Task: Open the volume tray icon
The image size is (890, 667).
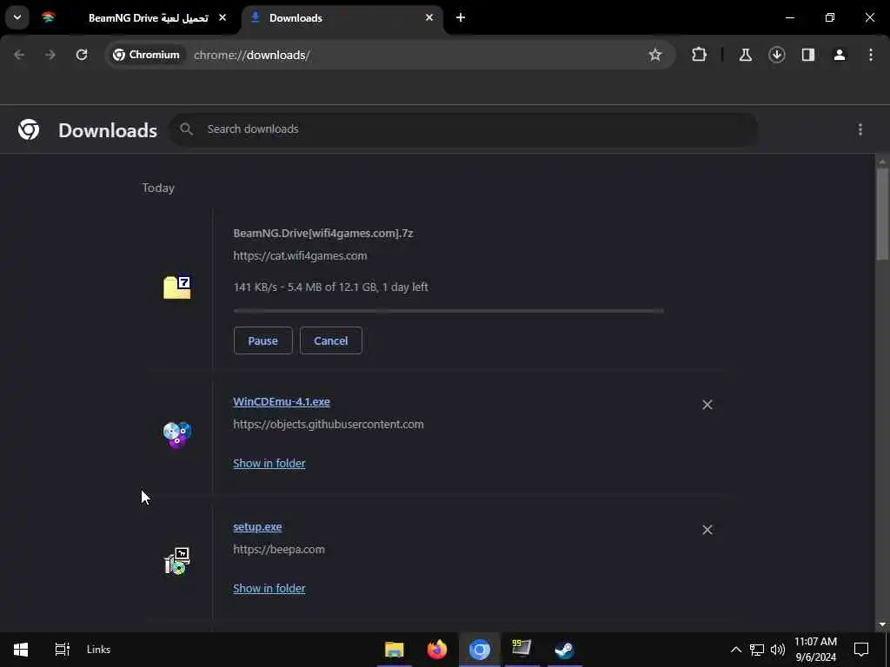Action: (x=778, y=650)
